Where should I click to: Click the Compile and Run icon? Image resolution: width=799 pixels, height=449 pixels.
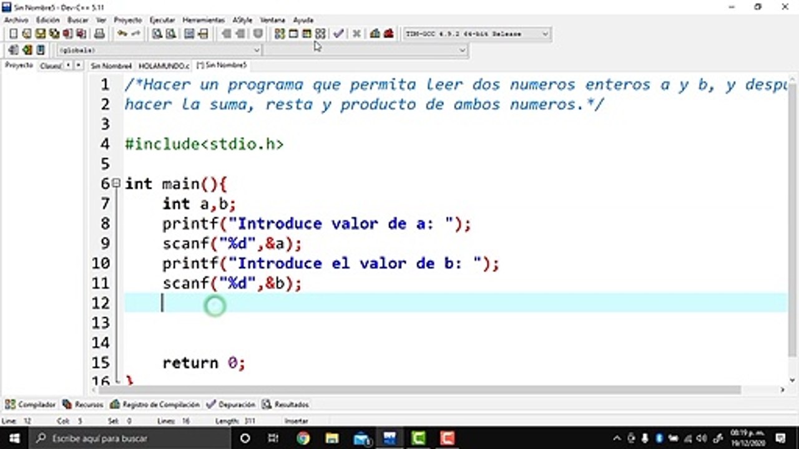[306, 34]
